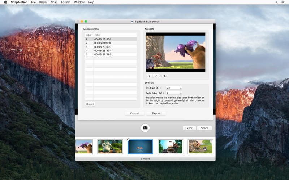Click the Max size stepper arrows
The image size is (289, 180).
click(x=181, y=93)
